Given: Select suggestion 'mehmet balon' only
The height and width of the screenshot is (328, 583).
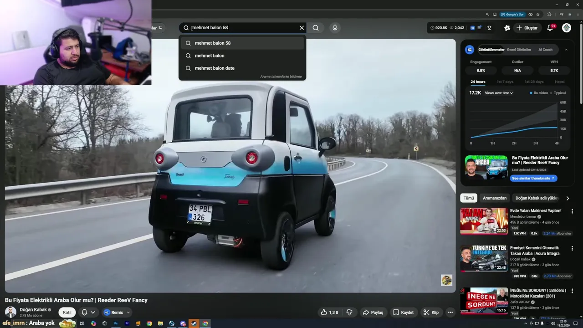Looking at the screenshot, I should tap(242, 56).
